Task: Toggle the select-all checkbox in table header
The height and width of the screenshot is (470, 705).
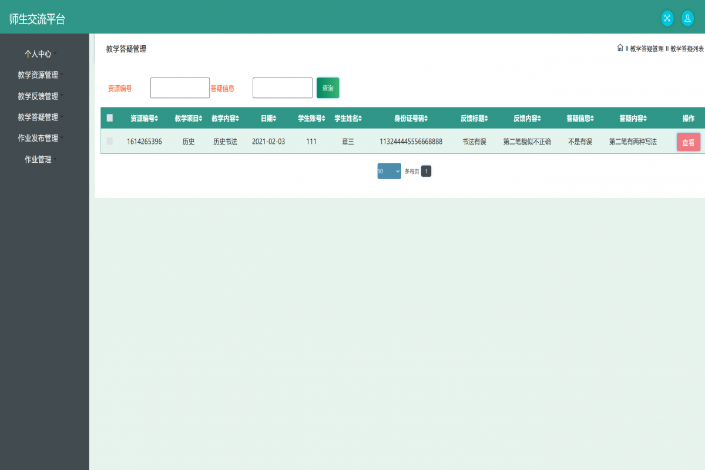Action: (x=110, y=117)
